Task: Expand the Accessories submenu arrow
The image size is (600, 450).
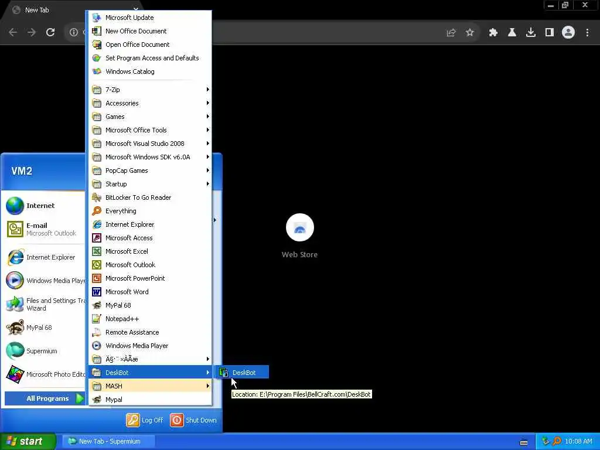Action: click(x=208, y=103)
